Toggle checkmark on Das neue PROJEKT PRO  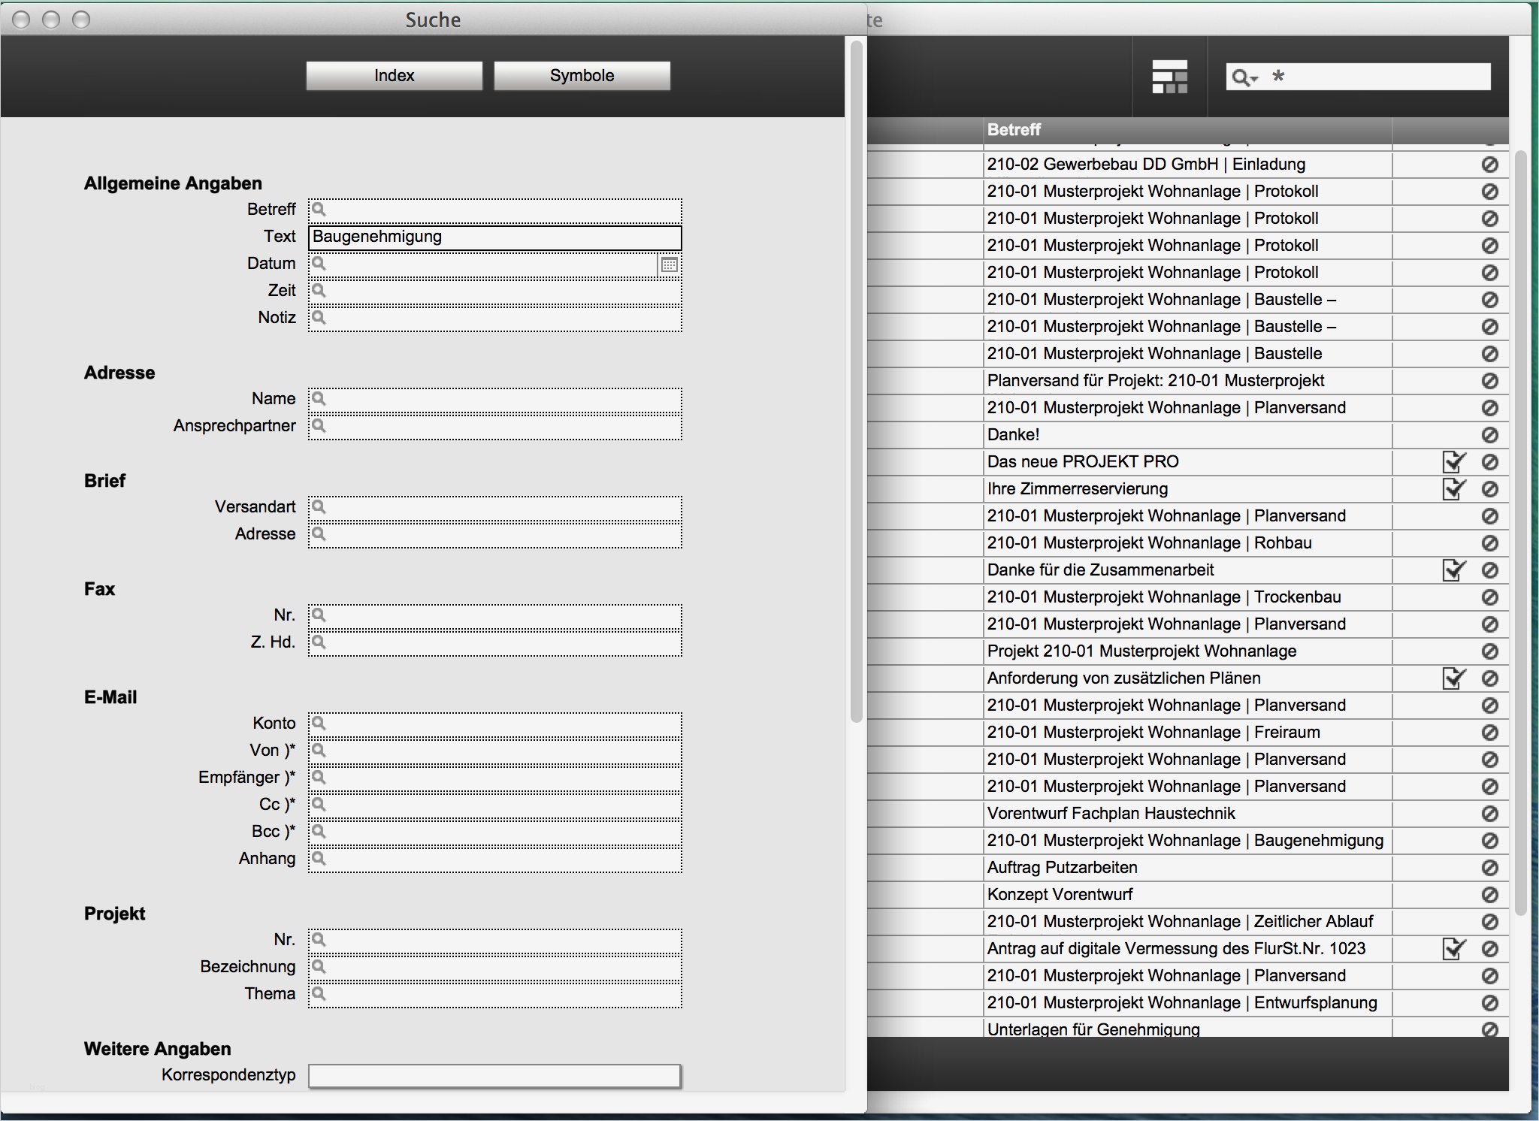1454,461
